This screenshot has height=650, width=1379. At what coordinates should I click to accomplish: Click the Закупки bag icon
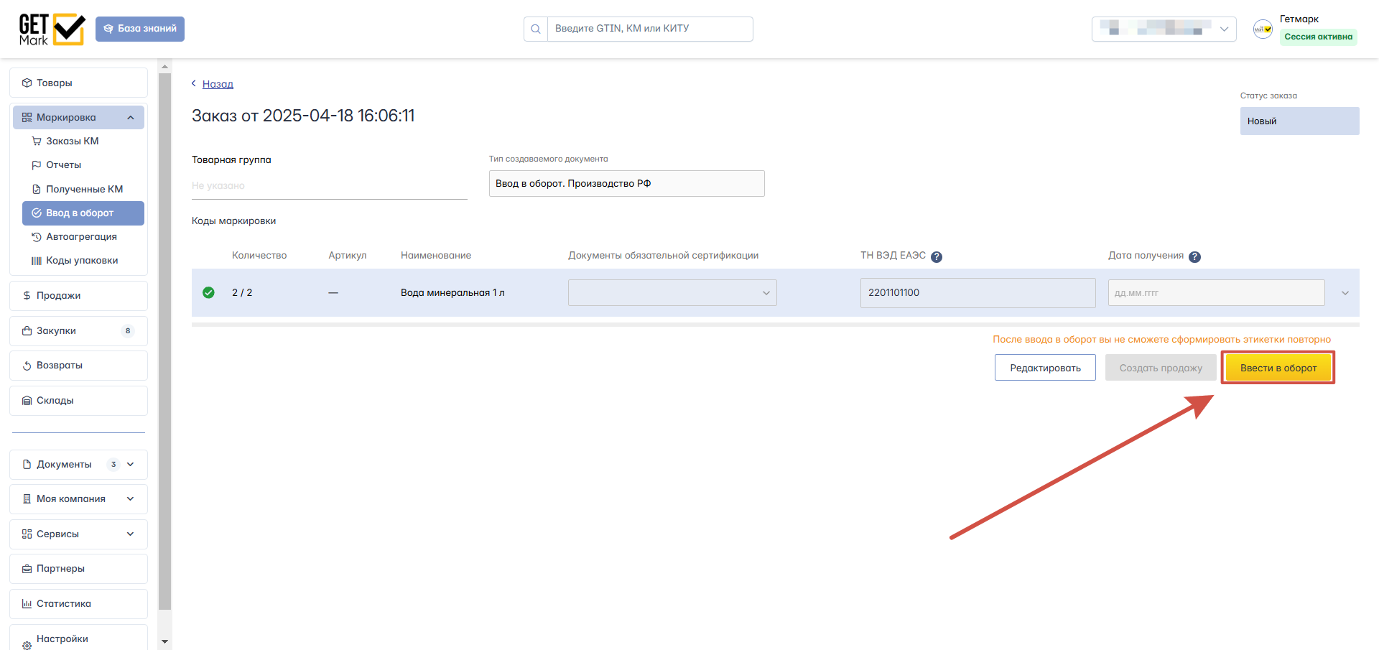(27, 331)
